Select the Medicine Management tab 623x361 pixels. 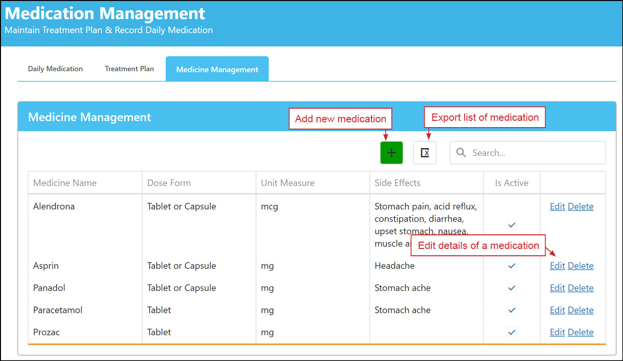click(217, 69)
